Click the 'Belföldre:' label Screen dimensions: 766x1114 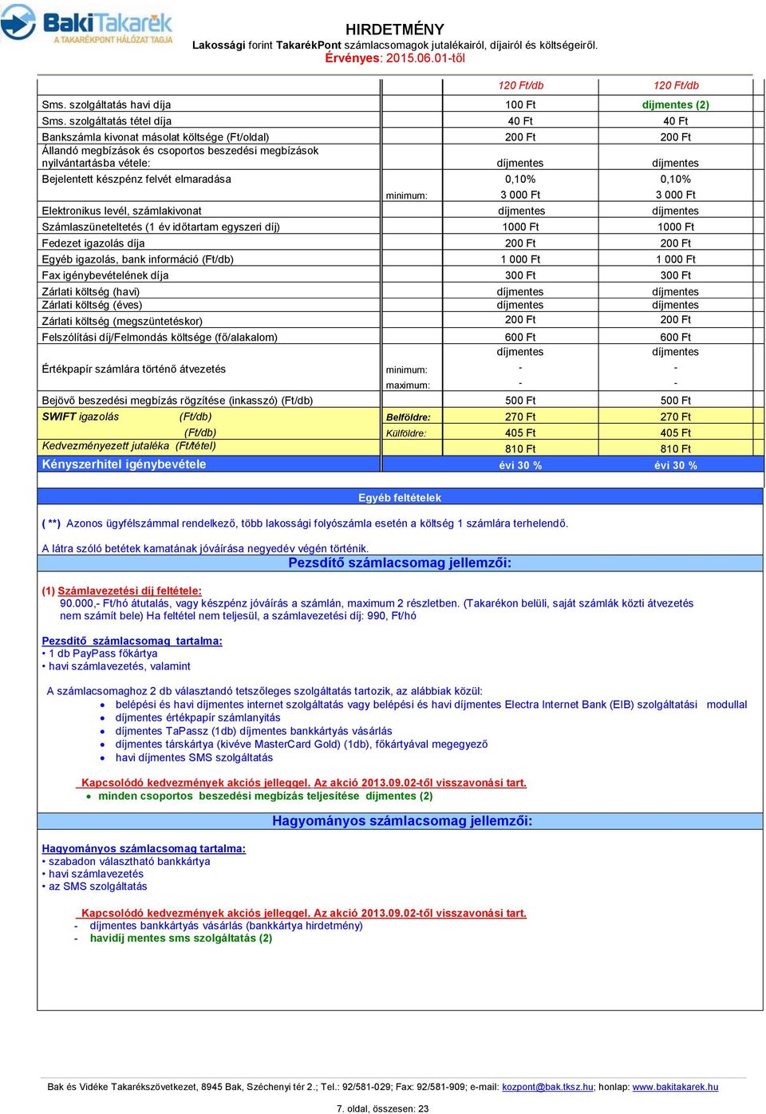pyautogui.click(x=408, y=417)
